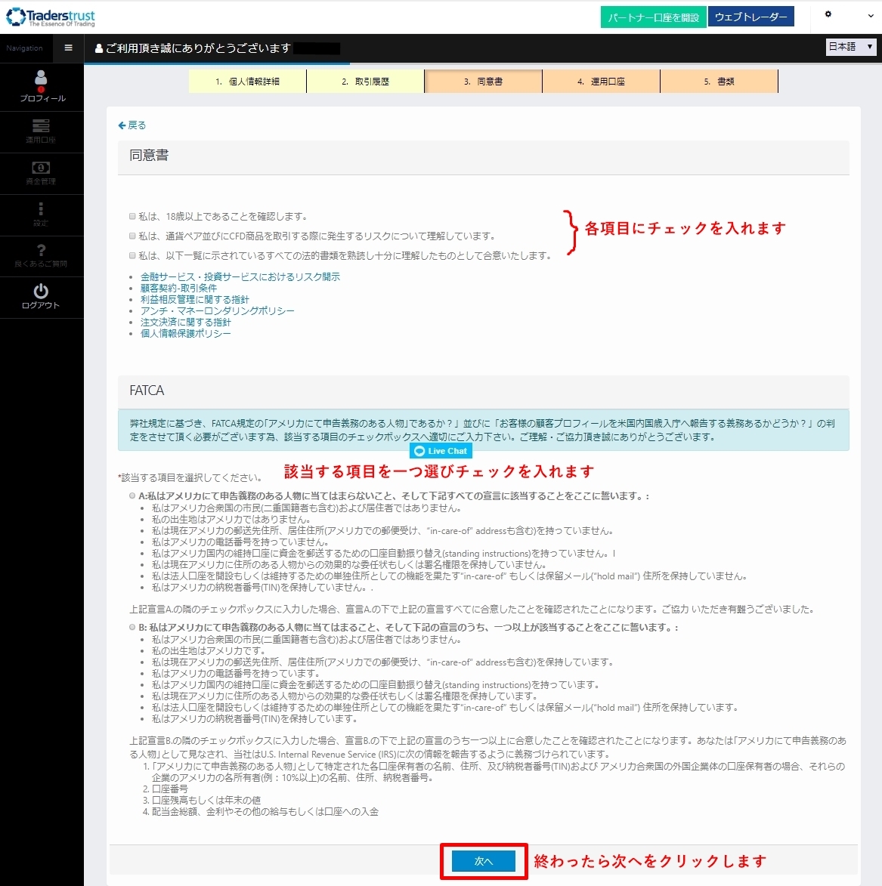Click the 運用口座 accounts sidebar icon
The image size is (882, 886).
coord(41,125)
